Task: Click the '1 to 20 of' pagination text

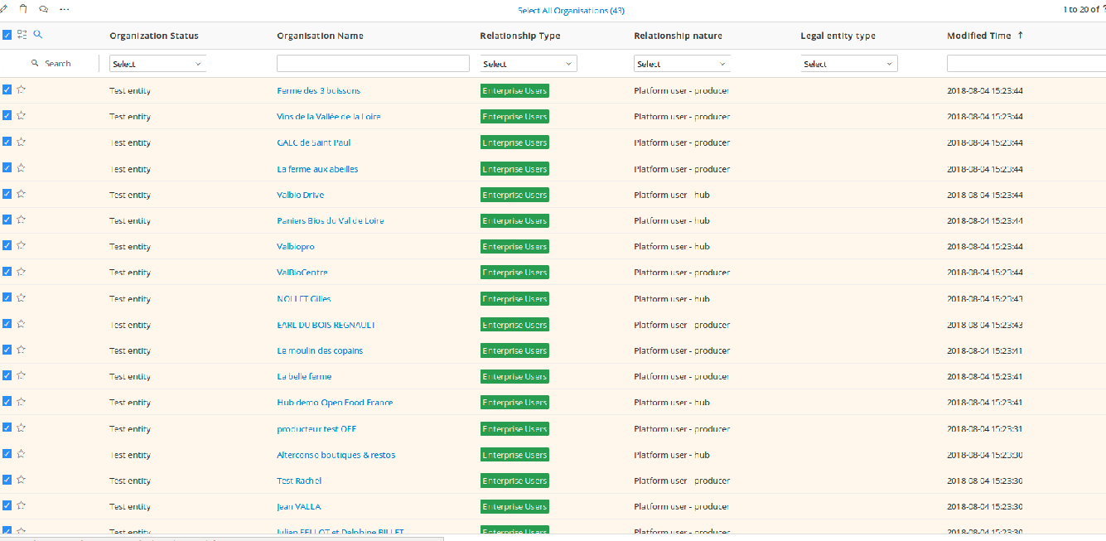Action: [x=1082, y=10]
